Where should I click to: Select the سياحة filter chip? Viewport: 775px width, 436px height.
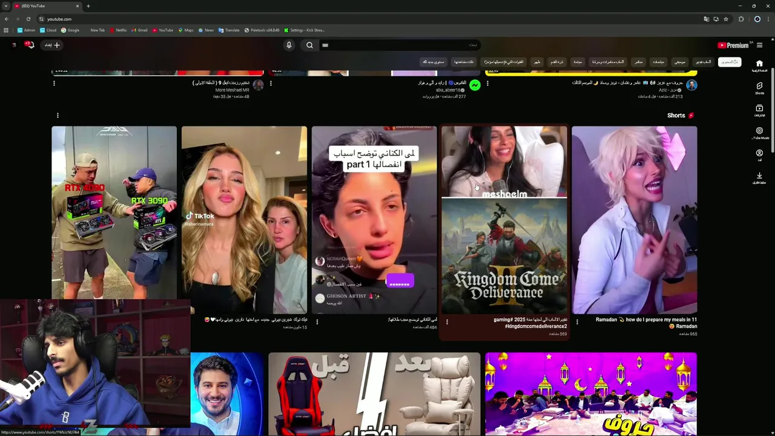(x=578, y=62)
